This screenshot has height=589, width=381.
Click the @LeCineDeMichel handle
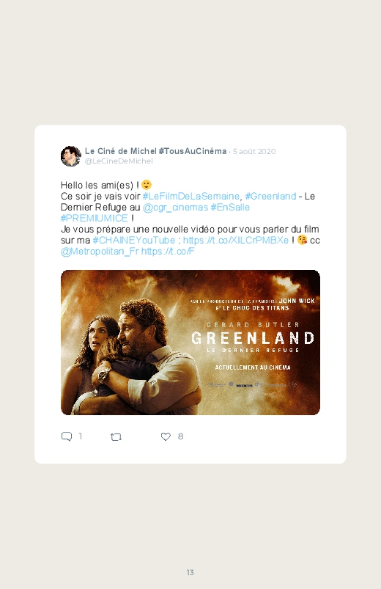click(x=119, y=161)
